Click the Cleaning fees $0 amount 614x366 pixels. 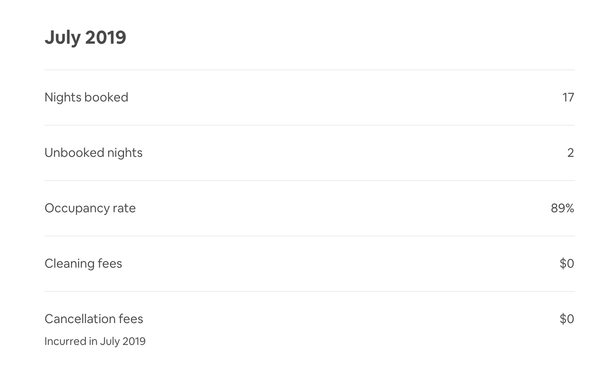pyautogui.click(x=567, y=263)
